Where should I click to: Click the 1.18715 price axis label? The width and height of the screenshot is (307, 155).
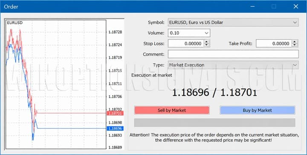115,71
